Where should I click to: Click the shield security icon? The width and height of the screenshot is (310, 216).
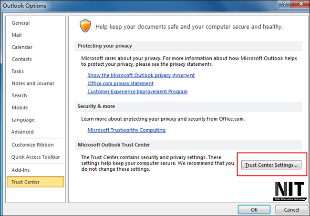click(85, 25)
